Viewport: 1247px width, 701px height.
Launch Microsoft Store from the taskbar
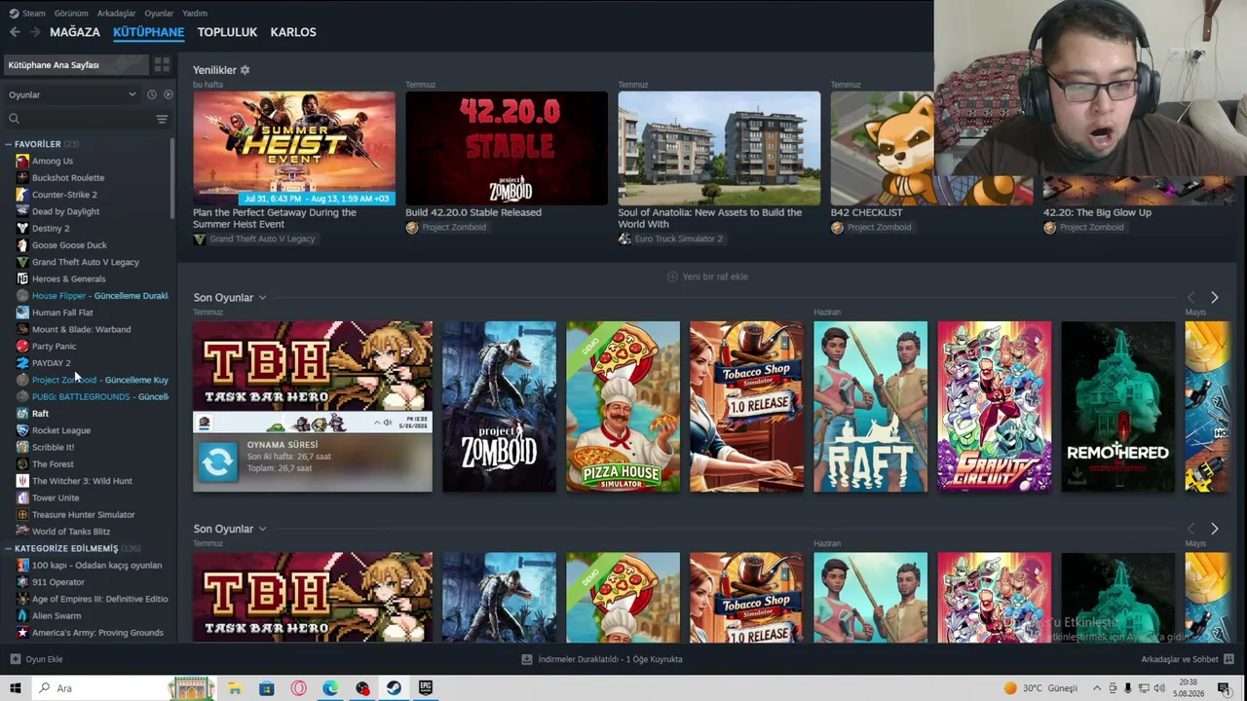coord(267,688)
